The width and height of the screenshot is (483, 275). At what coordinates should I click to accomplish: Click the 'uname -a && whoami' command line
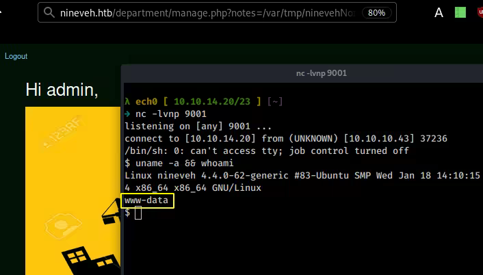pos(179,163)
